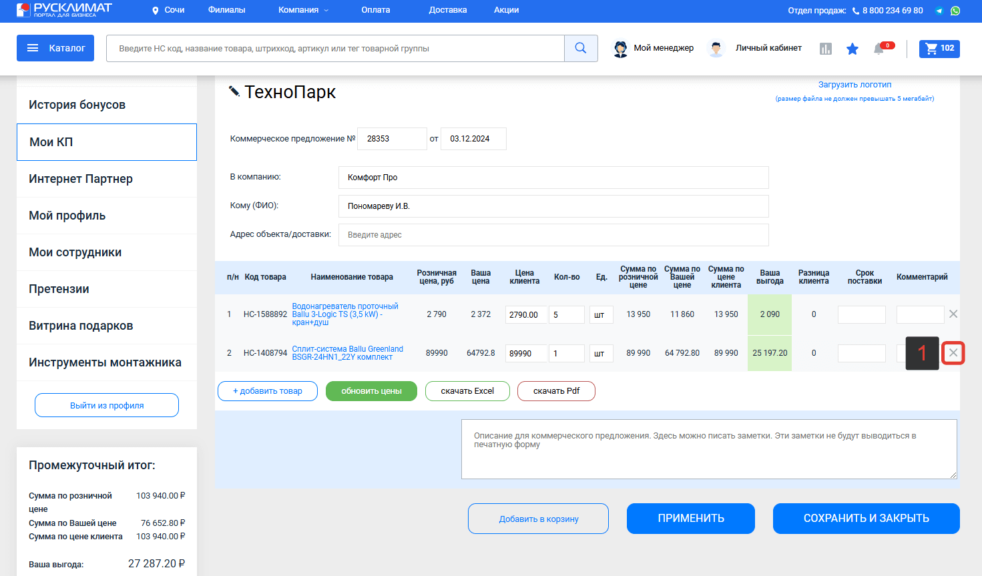Viewport: 982px width, 576px height.
Task: Open the Доставка page
Action: pos(448,10)
